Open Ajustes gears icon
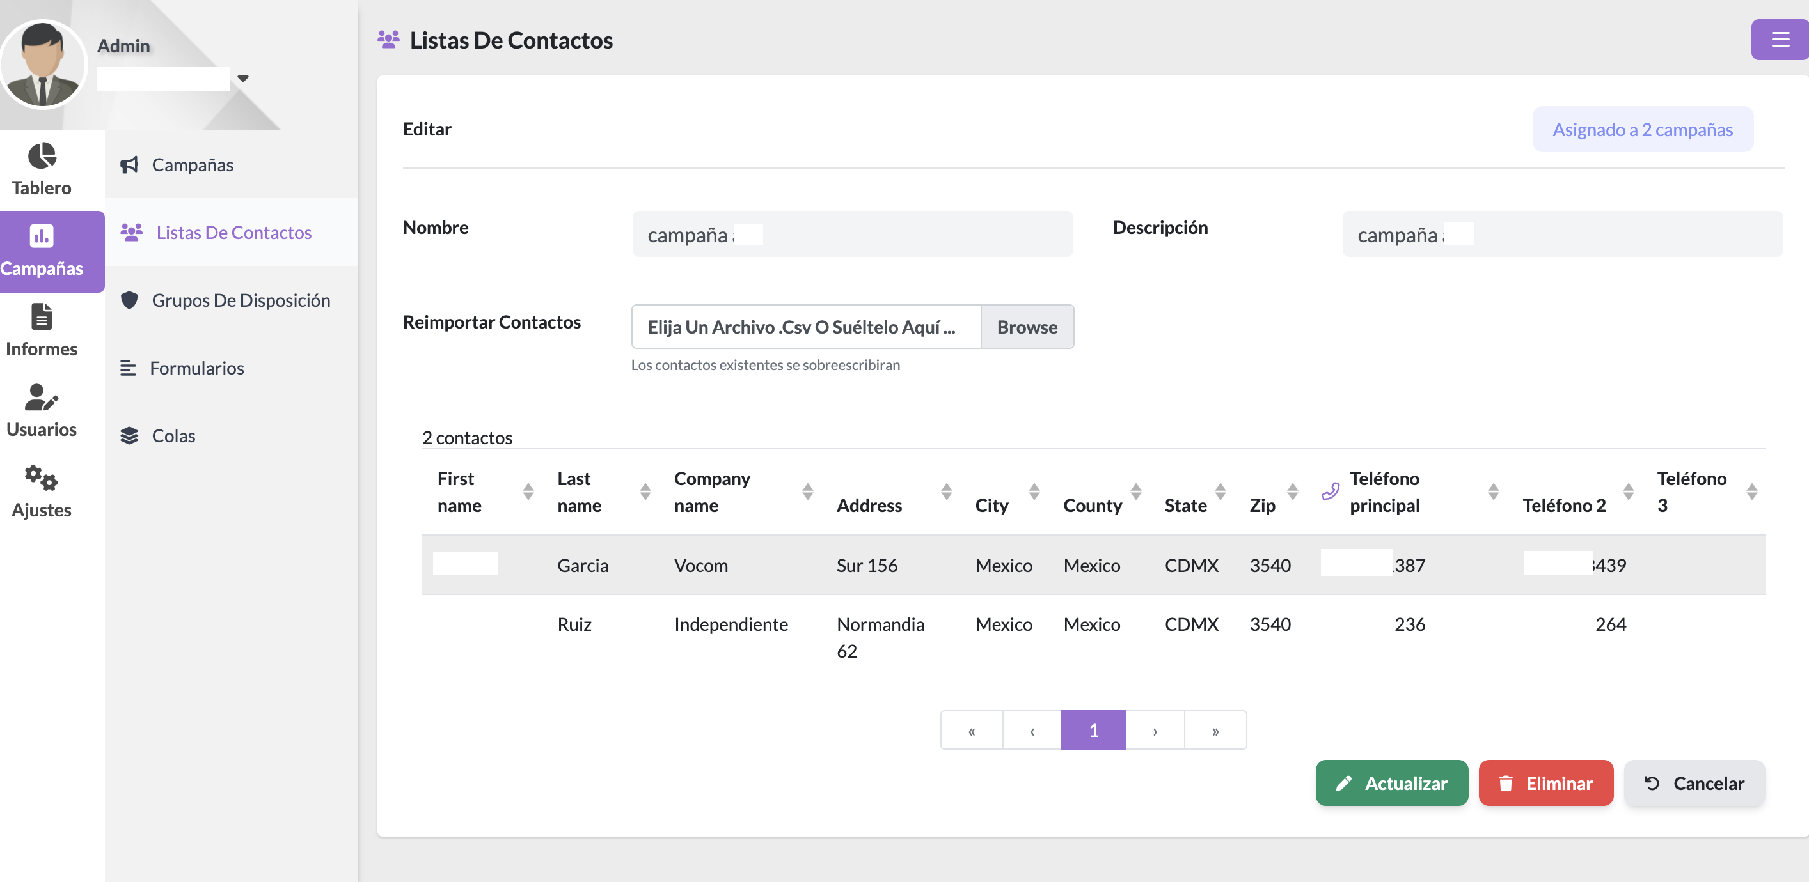Screen dimensions: 1809x882 42,478
